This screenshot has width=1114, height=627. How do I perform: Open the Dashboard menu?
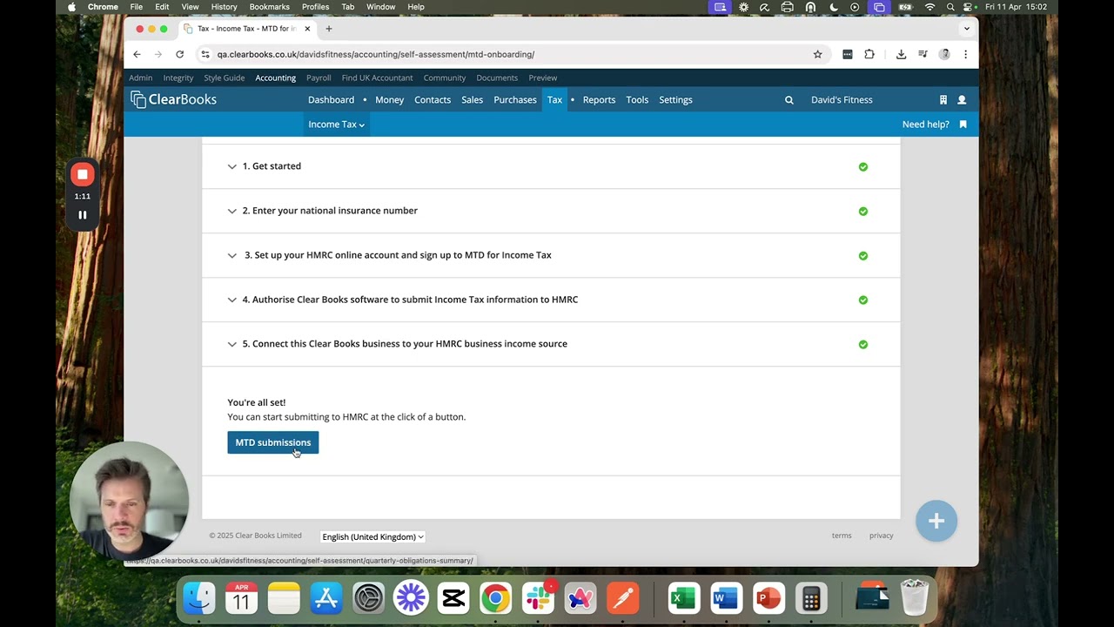[x=331, y=100]
